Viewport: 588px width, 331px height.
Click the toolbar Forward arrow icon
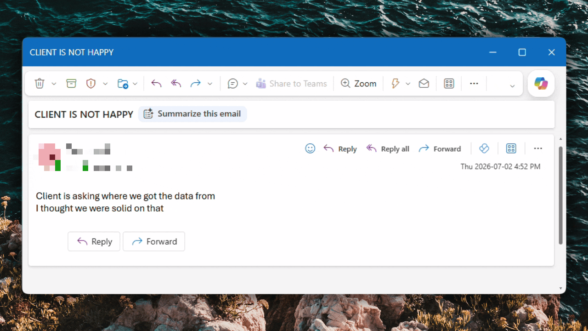click(196, 83)
